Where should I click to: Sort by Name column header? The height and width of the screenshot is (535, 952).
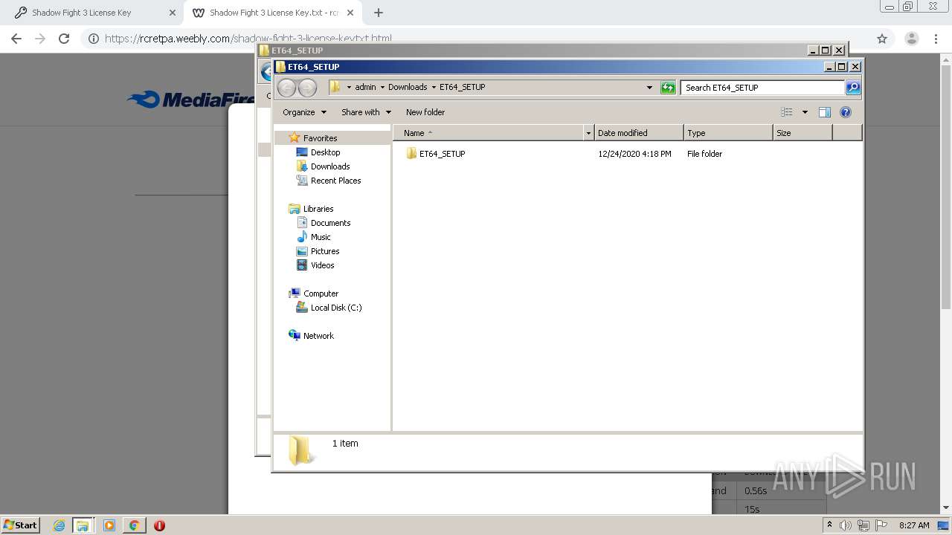pos(489,133)
